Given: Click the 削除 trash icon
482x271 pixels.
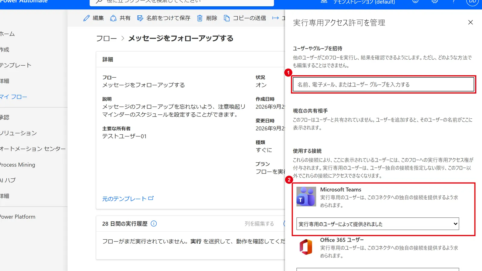Looking at the screenshot, I should pyautogui.click(x=200, y=18).
